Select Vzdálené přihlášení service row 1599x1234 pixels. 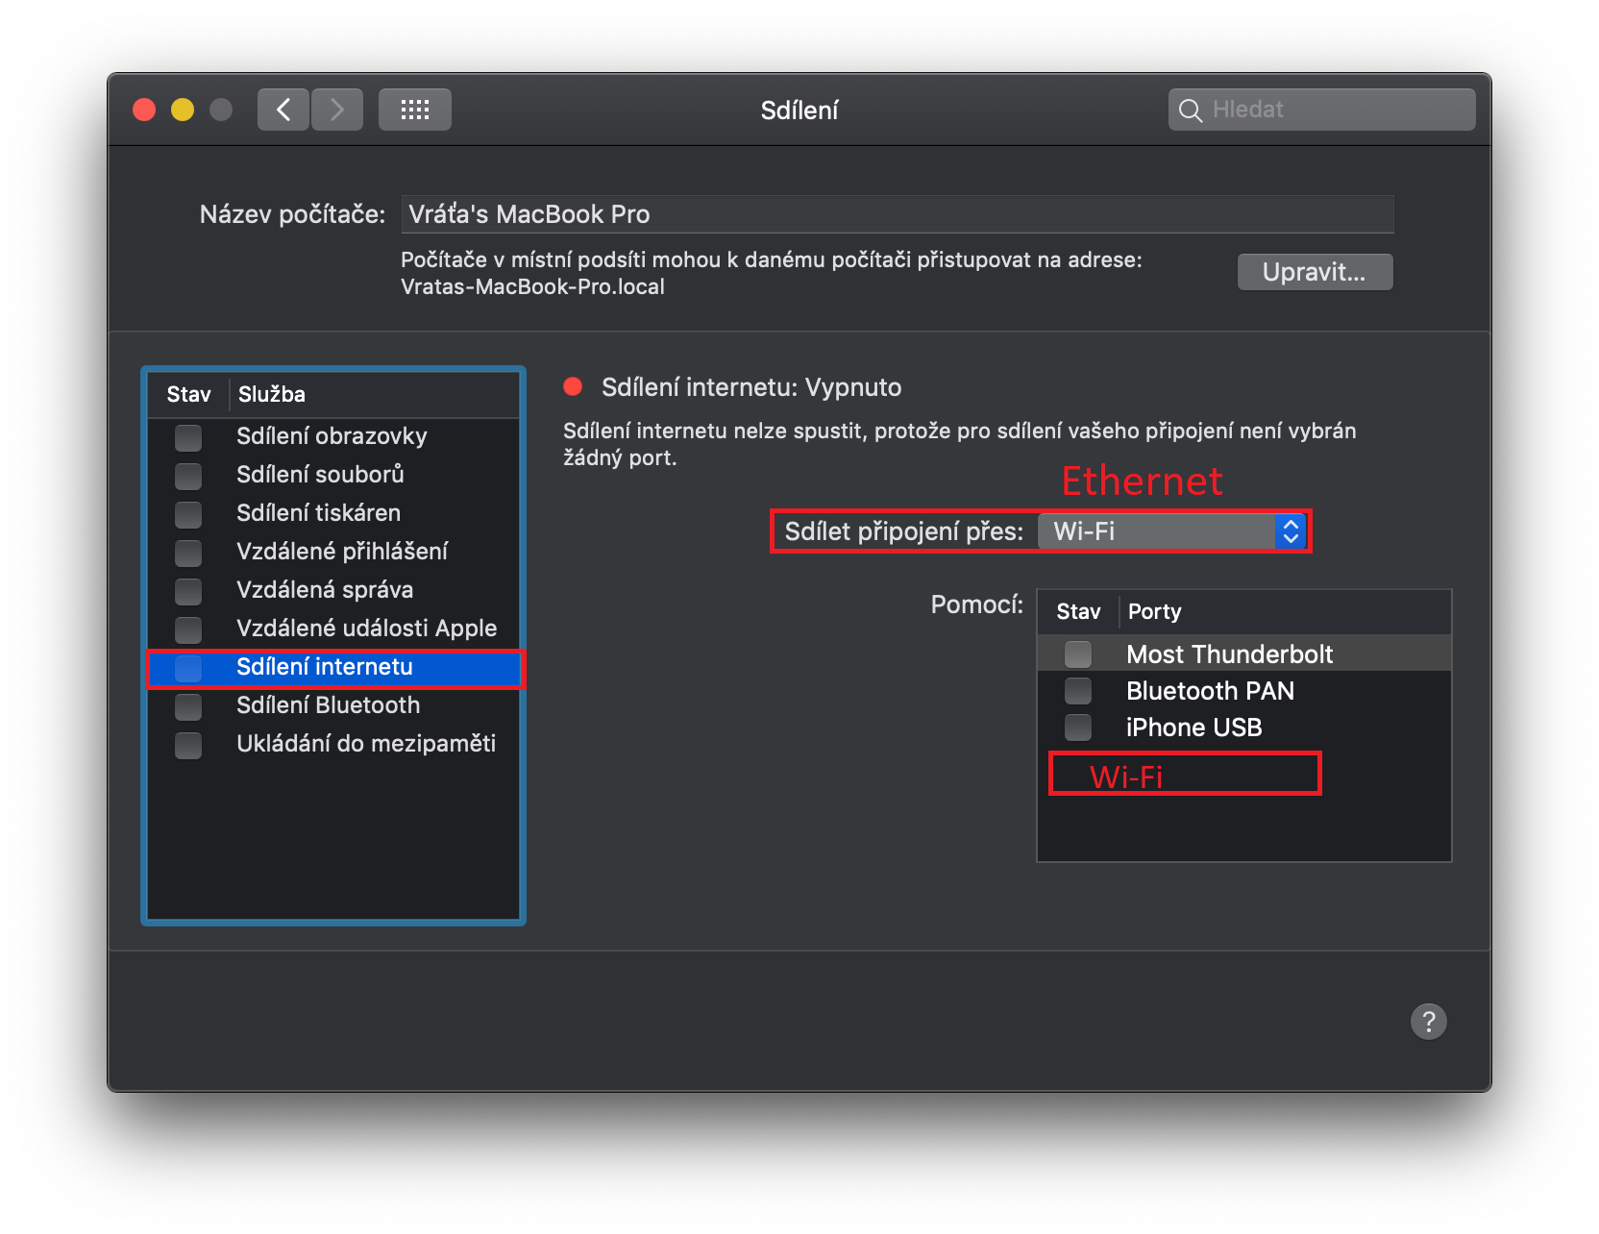[x=333, y=552]
